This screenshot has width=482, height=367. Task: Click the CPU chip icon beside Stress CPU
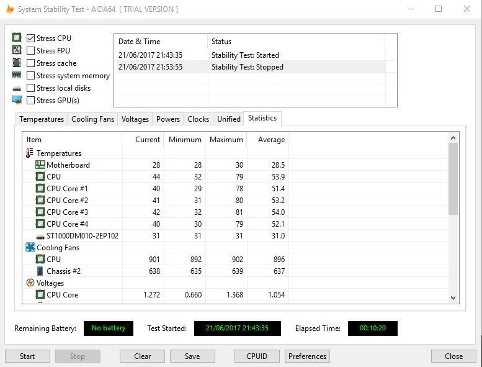click(17, 37)
